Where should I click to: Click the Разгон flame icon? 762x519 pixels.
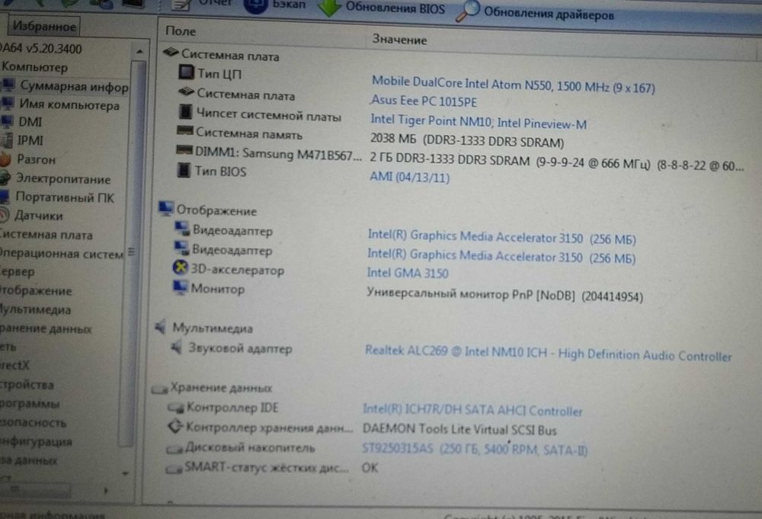point(5,159)
